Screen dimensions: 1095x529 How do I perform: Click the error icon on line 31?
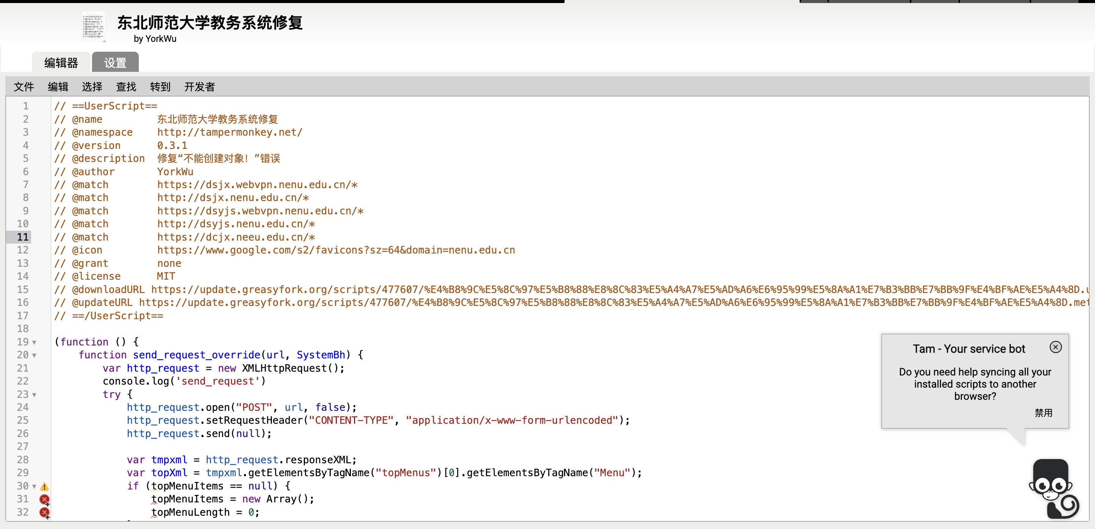click(x=44, y=499)
